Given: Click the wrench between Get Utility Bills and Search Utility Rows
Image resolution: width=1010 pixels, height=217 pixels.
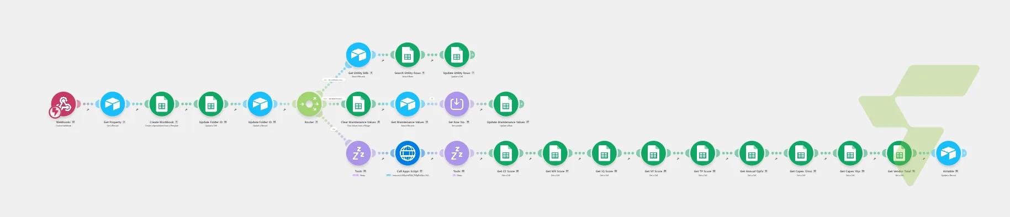Looking at the screenshot, I should (x=383, y=61).
